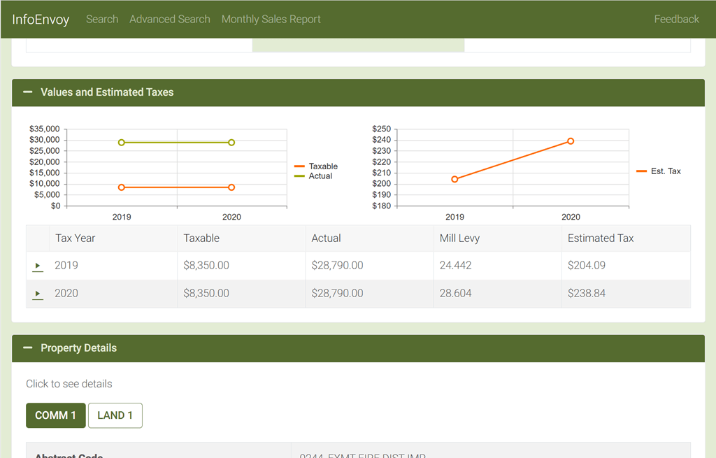Click the InfoEnvoy home logo
The height and width of the screenshot is (458, 716).
[41, 19]
